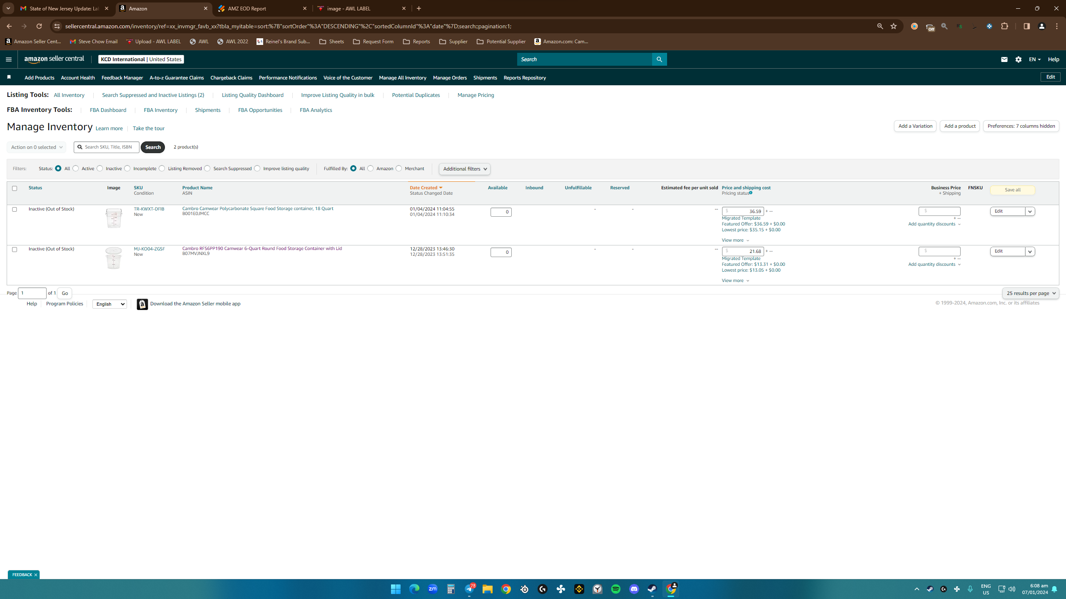Expand Add quantity discounts for TR-KWXT-DFIB
Viewport: 1066px width, 599px height.
point(934,224)
